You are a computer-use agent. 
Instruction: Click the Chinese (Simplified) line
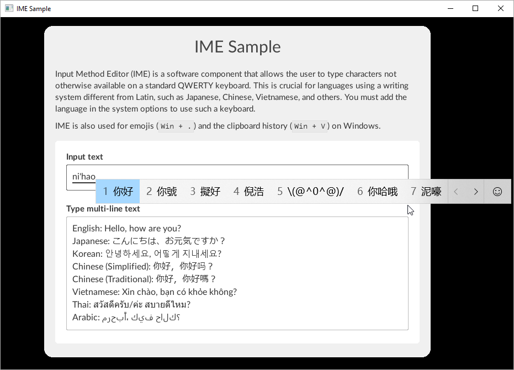(142, 266)
